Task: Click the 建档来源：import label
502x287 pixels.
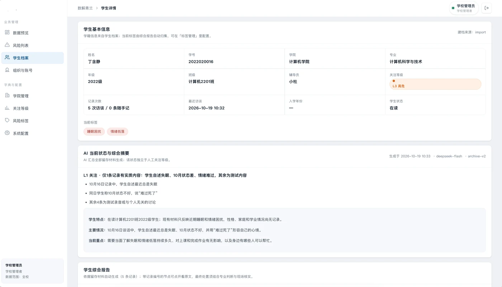Action: [x=472, y=32]
